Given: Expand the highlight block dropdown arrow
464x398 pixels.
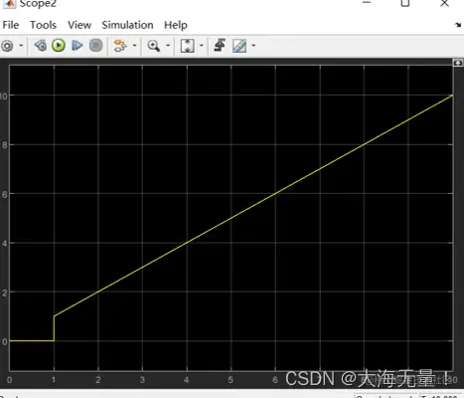Looking at the screenshot, I should 134,46.
